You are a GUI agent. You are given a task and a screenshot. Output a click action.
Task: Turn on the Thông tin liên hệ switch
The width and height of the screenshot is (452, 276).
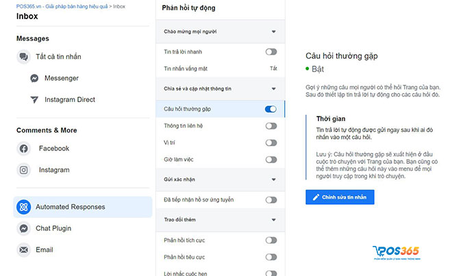[271, 126]
